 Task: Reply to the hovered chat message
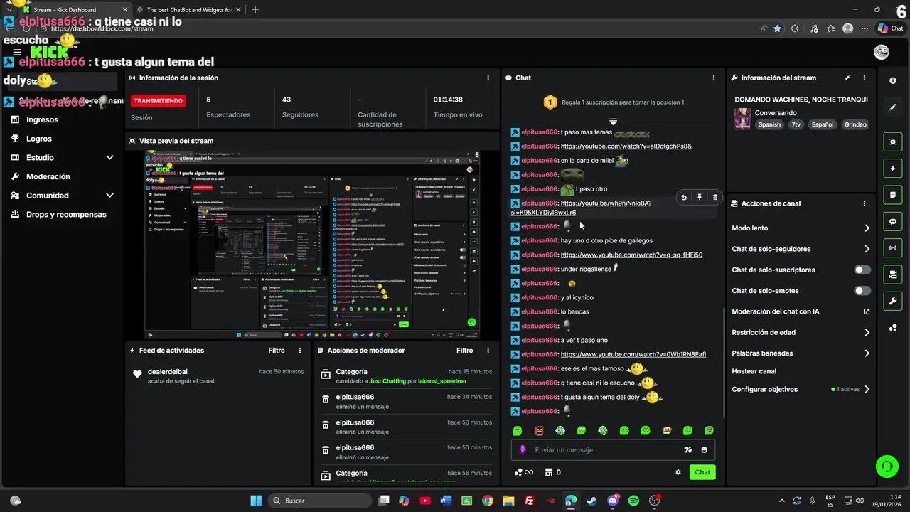point(684,198)
